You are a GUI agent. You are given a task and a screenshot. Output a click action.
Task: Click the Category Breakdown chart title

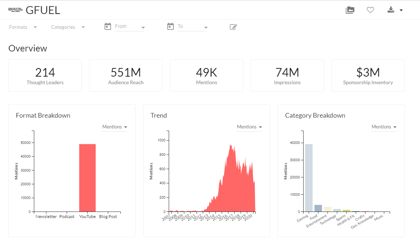315,115
